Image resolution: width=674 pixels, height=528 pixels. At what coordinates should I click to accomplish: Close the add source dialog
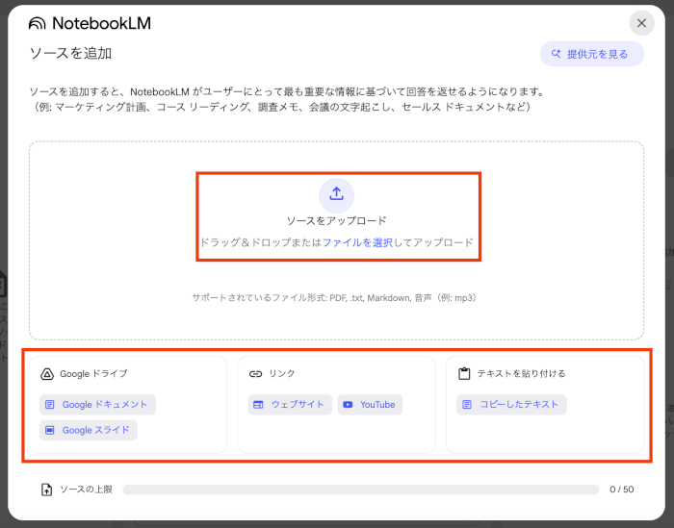click(x=641, y=23)
